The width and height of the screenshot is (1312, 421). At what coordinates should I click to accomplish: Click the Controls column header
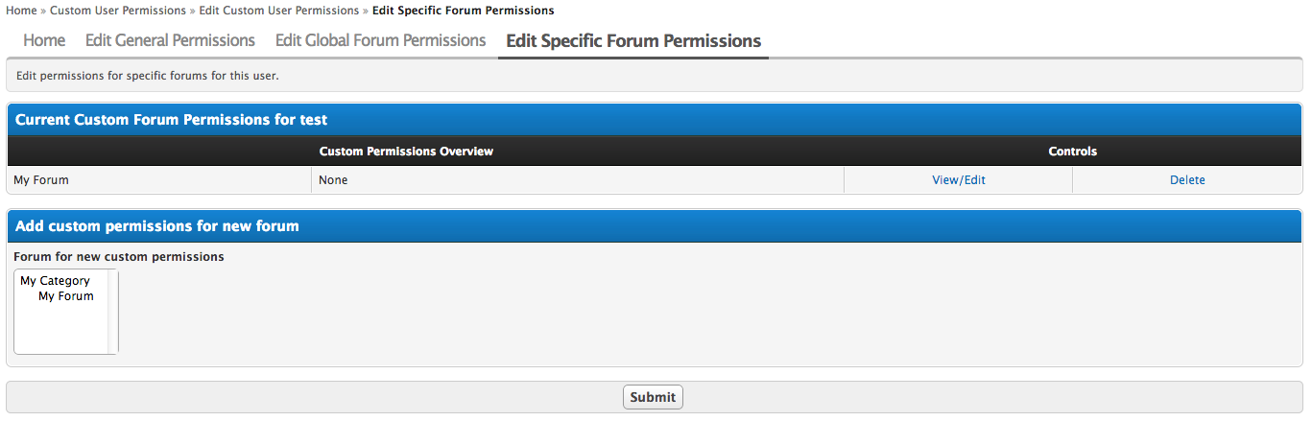click(1072, 152)
